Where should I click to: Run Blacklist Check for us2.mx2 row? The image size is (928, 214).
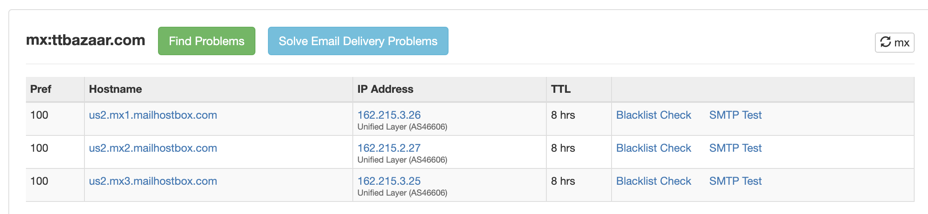pos(653,148)
